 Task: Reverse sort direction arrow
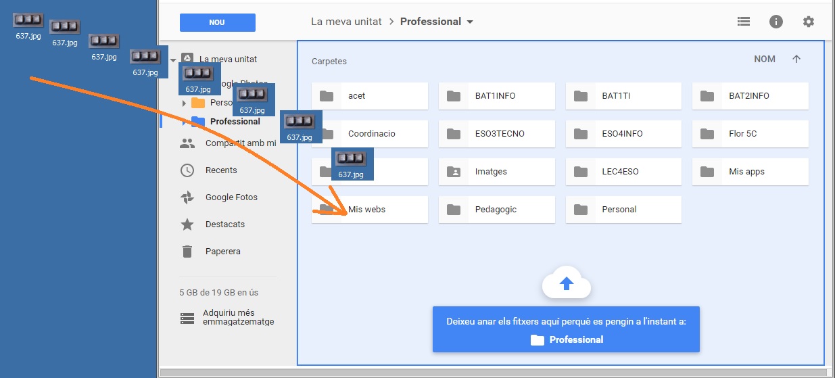click(x=796, y=59)
